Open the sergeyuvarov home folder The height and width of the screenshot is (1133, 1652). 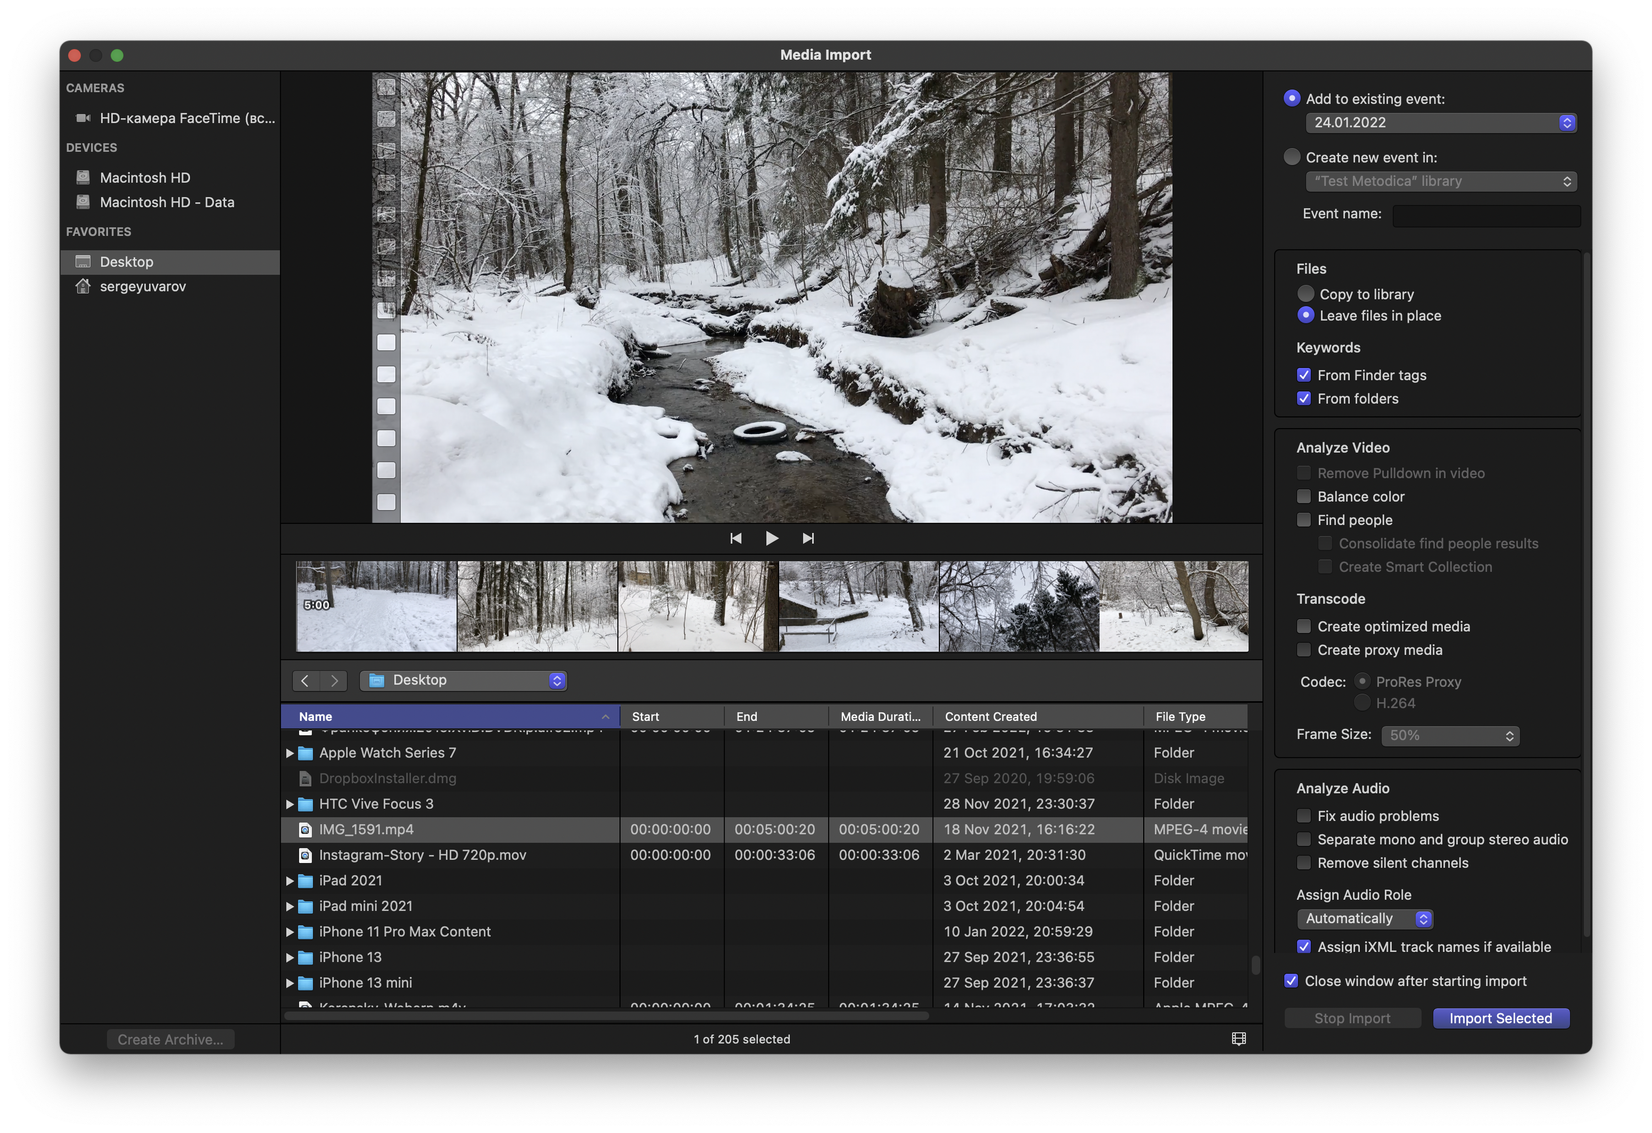(x=142, y=286)
